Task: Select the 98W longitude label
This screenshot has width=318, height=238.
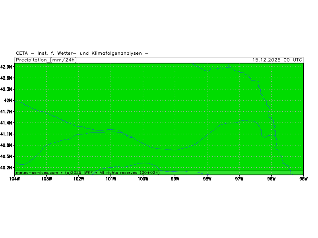Action: [x=207, y=178]
